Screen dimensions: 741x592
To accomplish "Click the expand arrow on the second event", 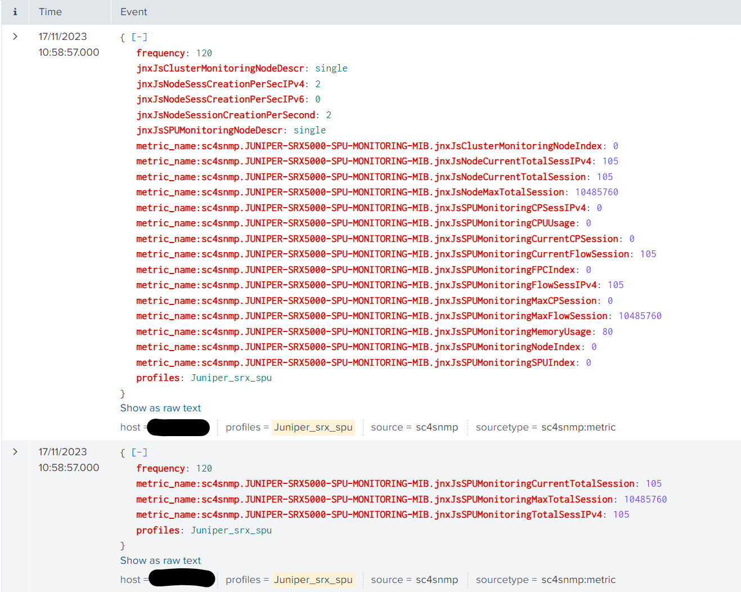I will pos(15,451).
